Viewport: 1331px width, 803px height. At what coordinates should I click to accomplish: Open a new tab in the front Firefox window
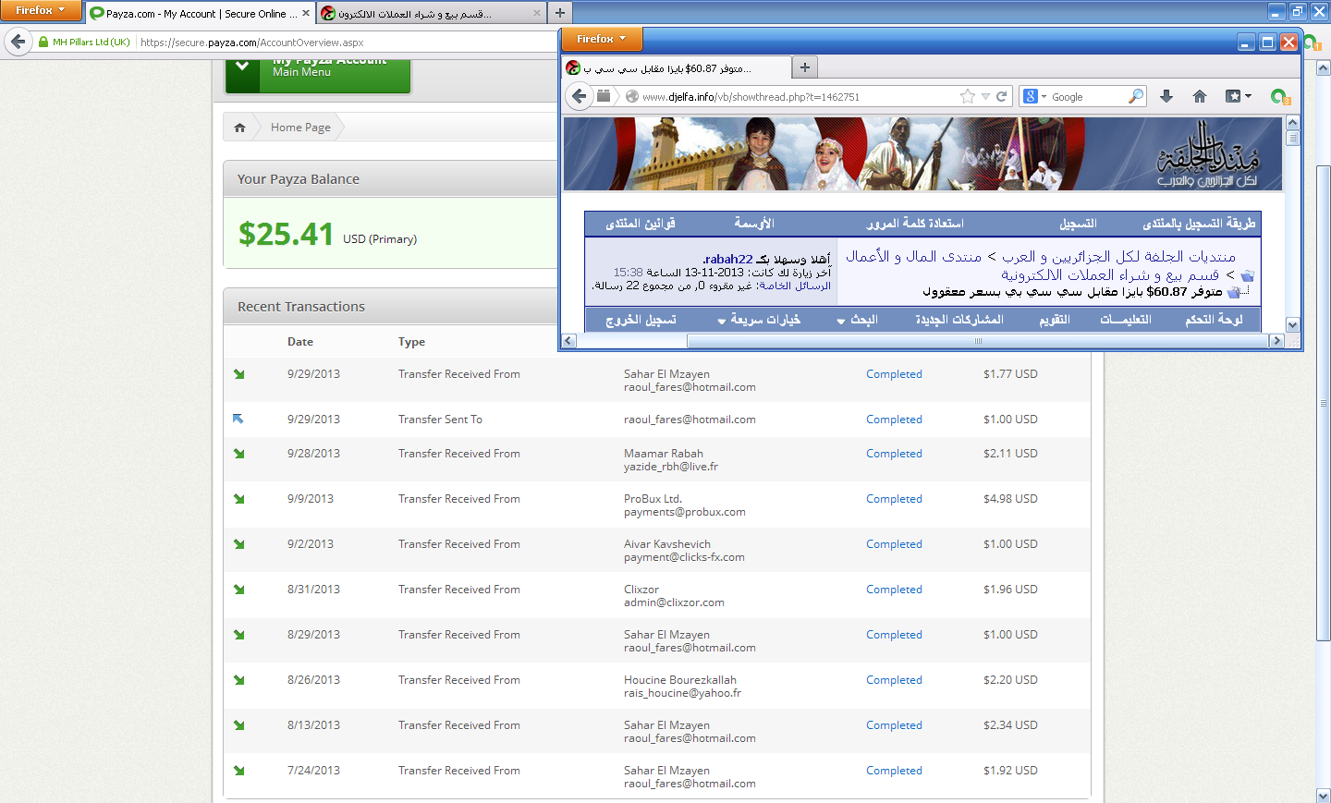(804, 67)
